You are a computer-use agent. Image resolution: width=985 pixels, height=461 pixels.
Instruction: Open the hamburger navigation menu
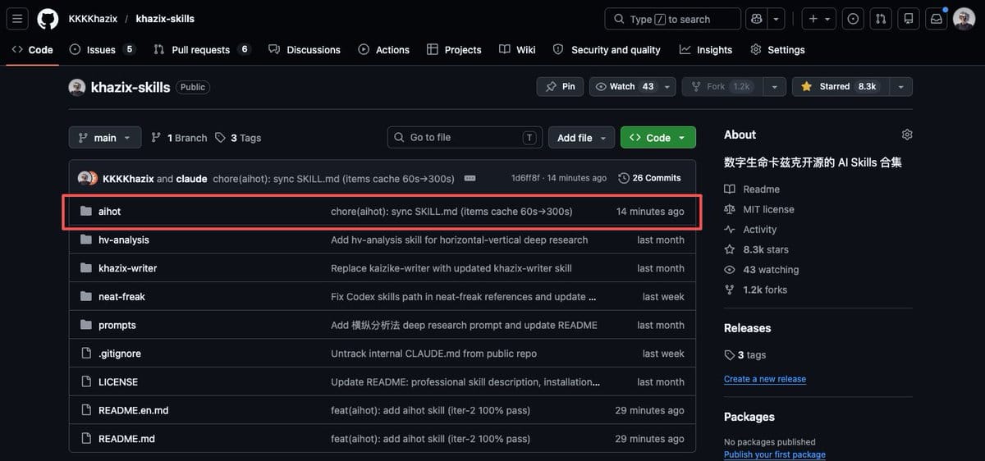pos(17,19)
